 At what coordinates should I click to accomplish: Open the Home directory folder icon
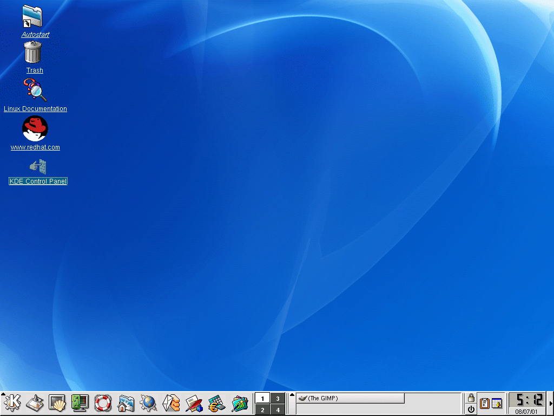click(126, 403)
